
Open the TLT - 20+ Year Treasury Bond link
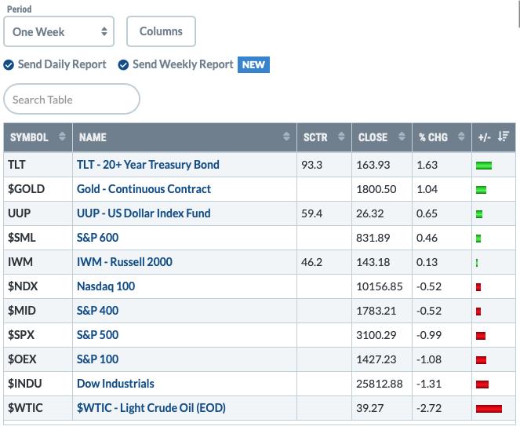pyautogui.click(x=148, y=165)
